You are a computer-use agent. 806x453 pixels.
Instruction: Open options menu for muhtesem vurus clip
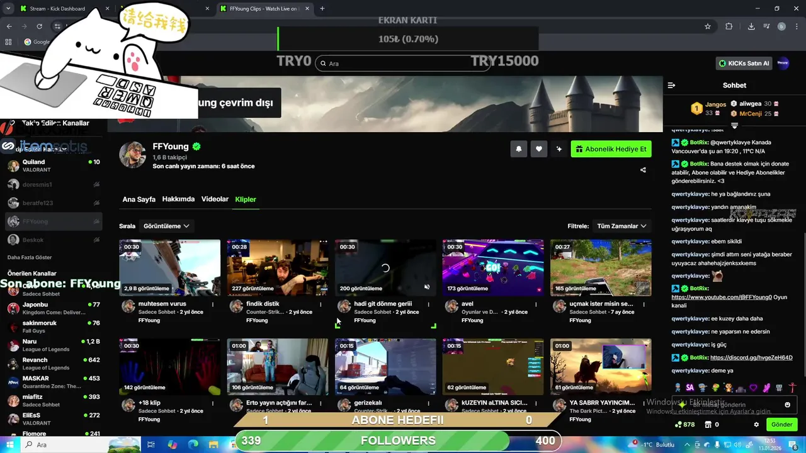coord(213,305)
